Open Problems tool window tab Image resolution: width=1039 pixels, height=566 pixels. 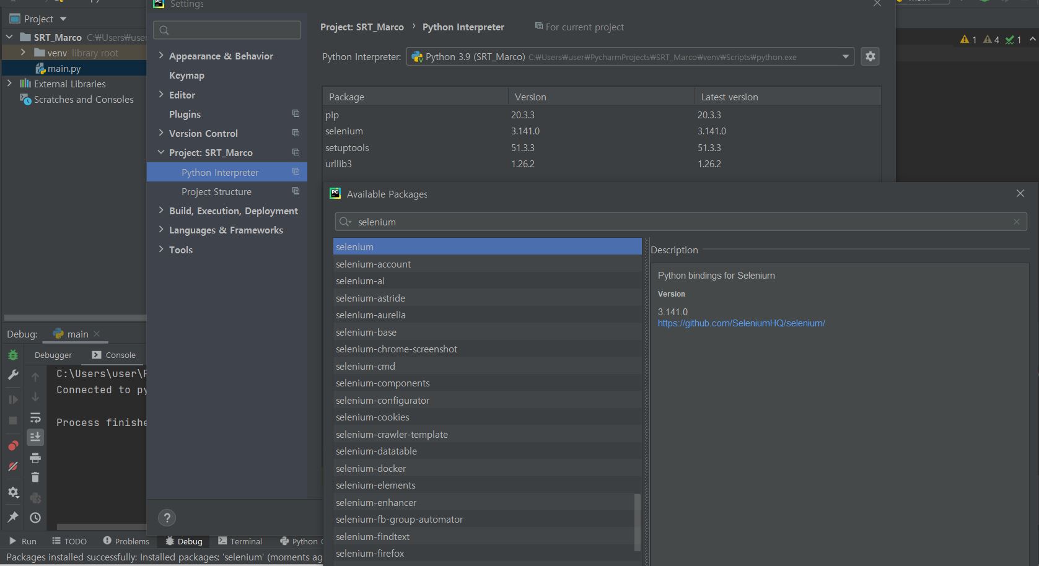[x=126, y=541]
